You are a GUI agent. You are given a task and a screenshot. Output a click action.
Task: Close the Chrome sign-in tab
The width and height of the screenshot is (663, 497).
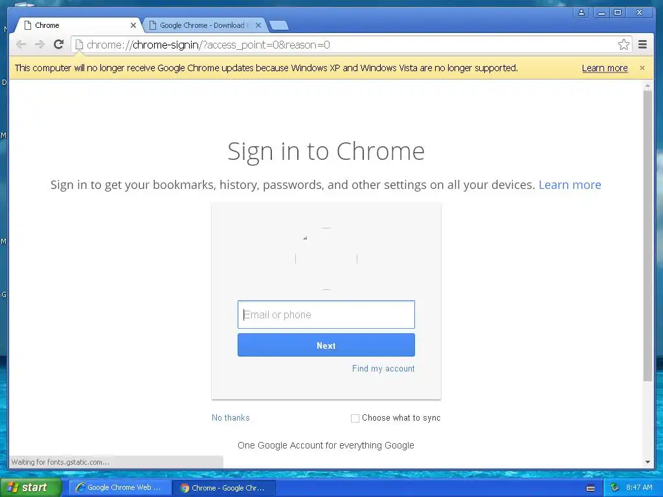[x=133, y=25]
